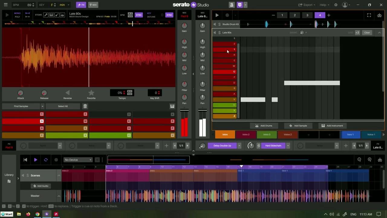Open the Delay Double Up effect selector
This screenshot has width=387, height=218.
[222, 146]
